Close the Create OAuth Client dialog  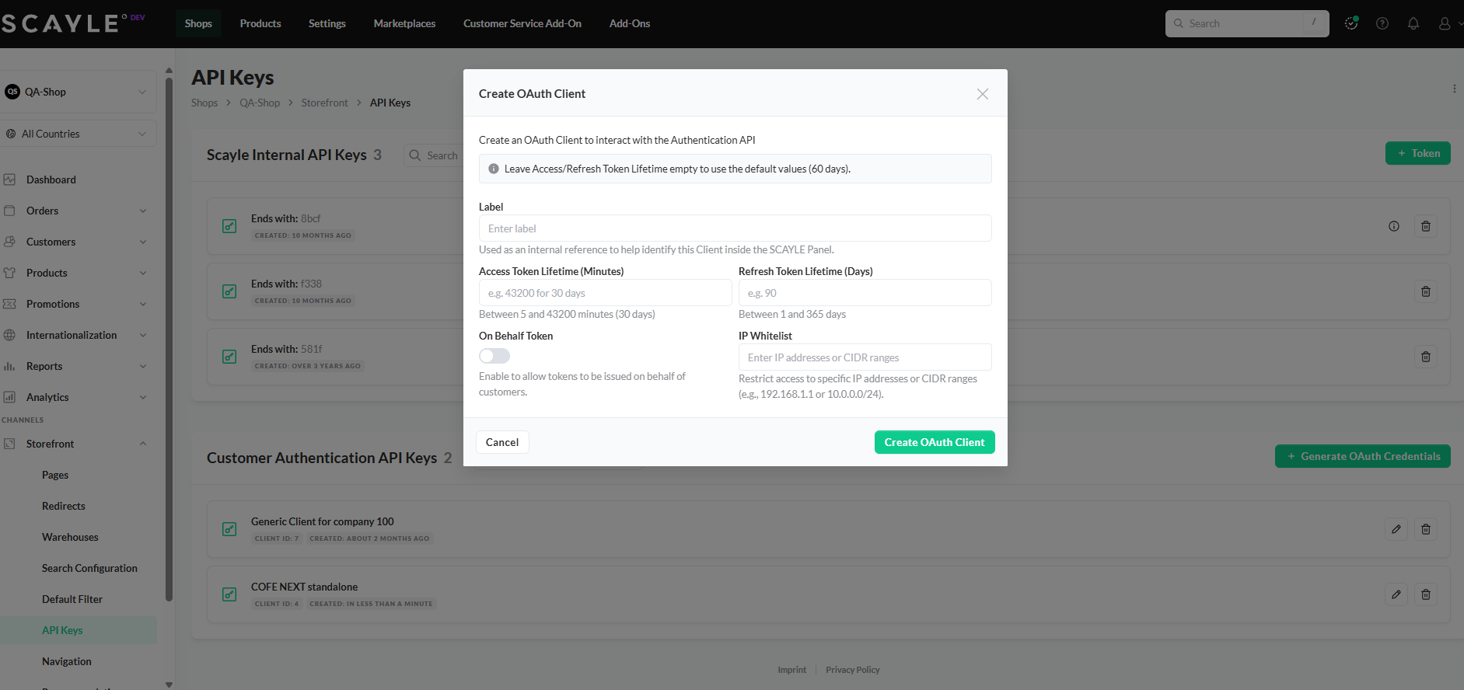coord(983,94)
